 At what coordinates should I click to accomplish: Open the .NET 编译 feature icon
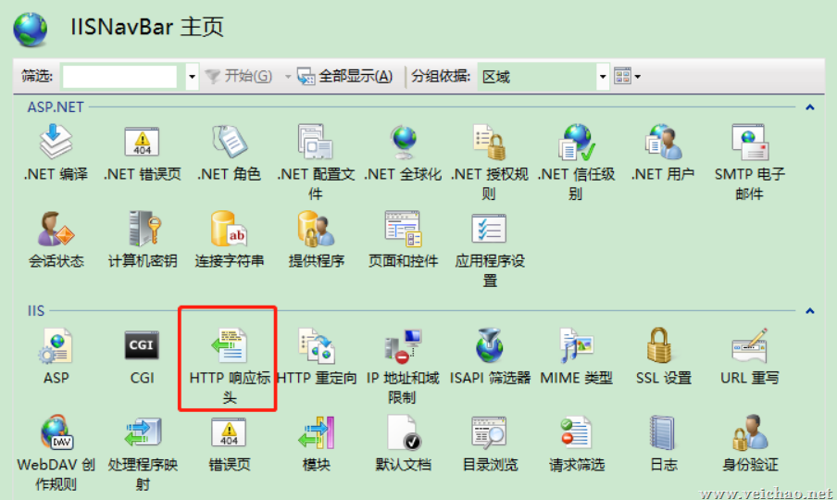point(56,142)
